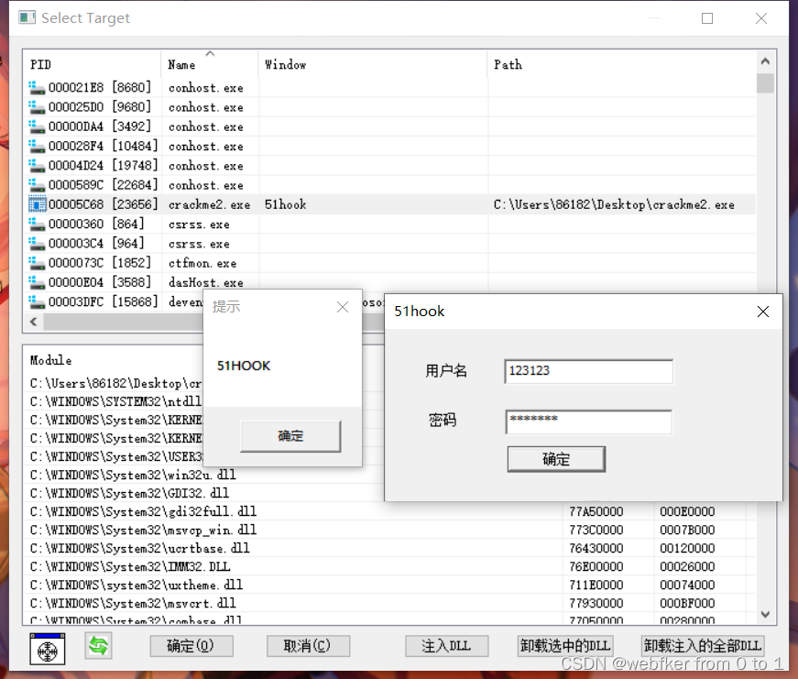The width and height of the screenshot is (798, 679).
Task: Click the 卸载选中的DLL button
Action: tap(565, 646)
